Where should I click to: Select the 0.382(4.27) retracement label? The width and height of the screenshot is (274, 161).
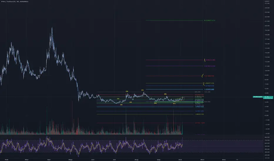coord(199,96)
